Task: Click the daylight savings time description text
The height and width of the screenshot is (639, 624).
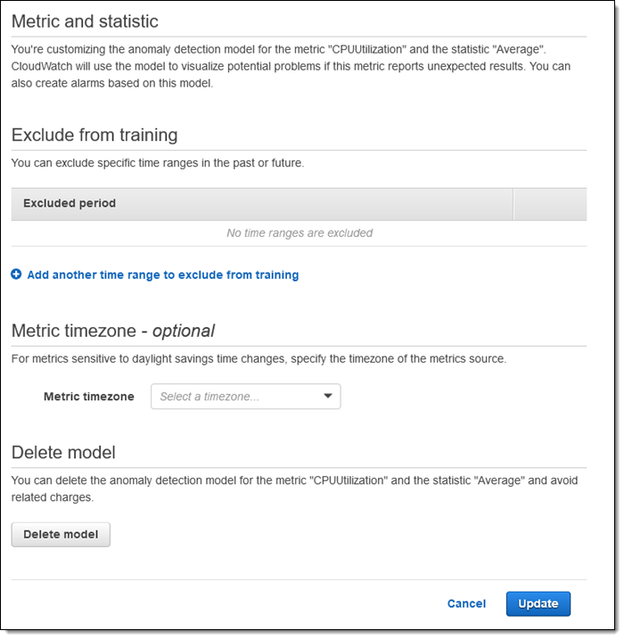Action: pos(258,359)
